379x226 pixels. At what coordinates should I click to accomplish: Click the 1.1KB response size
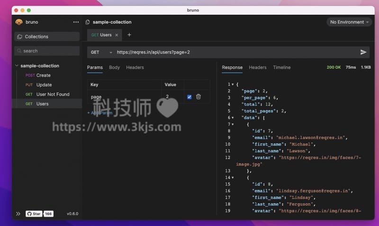tap(366, 67)
